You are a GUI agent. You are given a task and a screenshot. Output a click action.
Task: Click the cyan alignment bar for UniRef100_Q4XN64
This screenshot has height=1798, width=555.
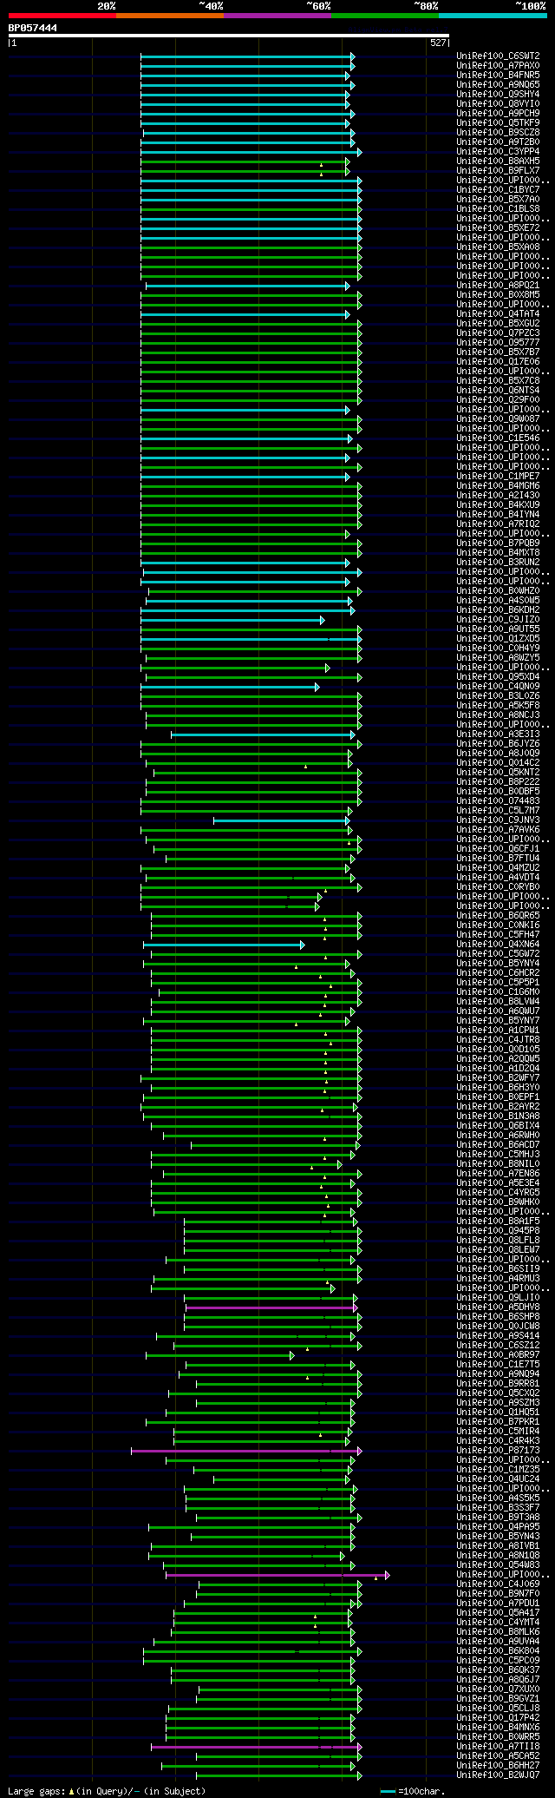[224, 945]
